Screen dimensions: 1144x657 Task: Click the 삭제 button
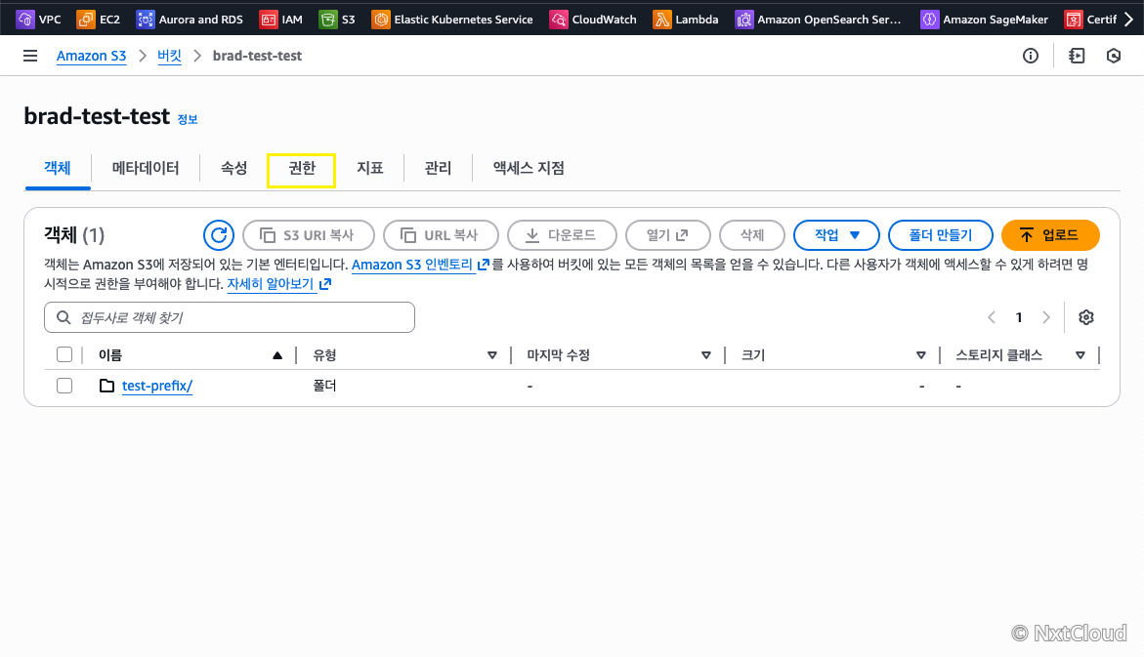tap(751, 235)
